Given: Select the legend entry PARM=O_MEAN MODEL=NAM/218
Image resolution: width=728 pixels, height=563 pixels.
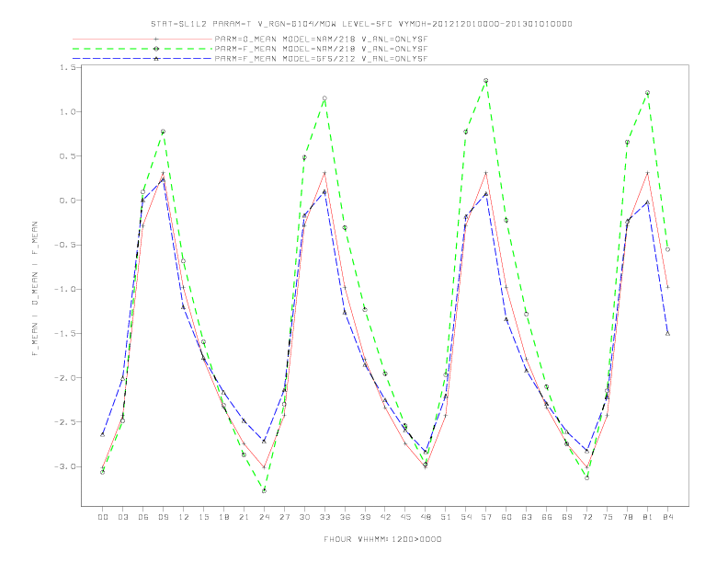Looking at the screenshot, I should [x=321, y=40].
